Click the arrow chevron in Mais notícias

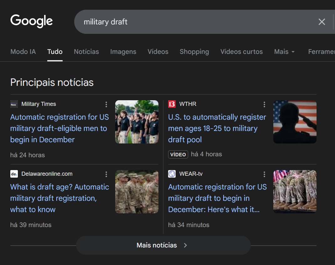(185, 245)
